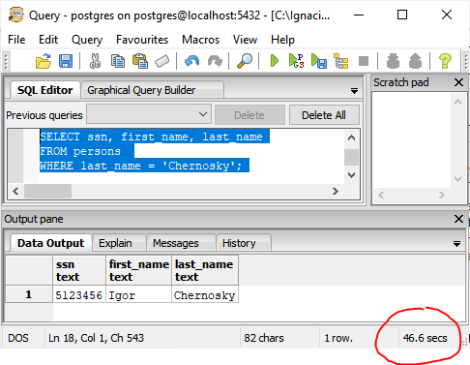Open the Output pane tab list arrow
This screenshot has width=470, height=365.
pos(456,244)
